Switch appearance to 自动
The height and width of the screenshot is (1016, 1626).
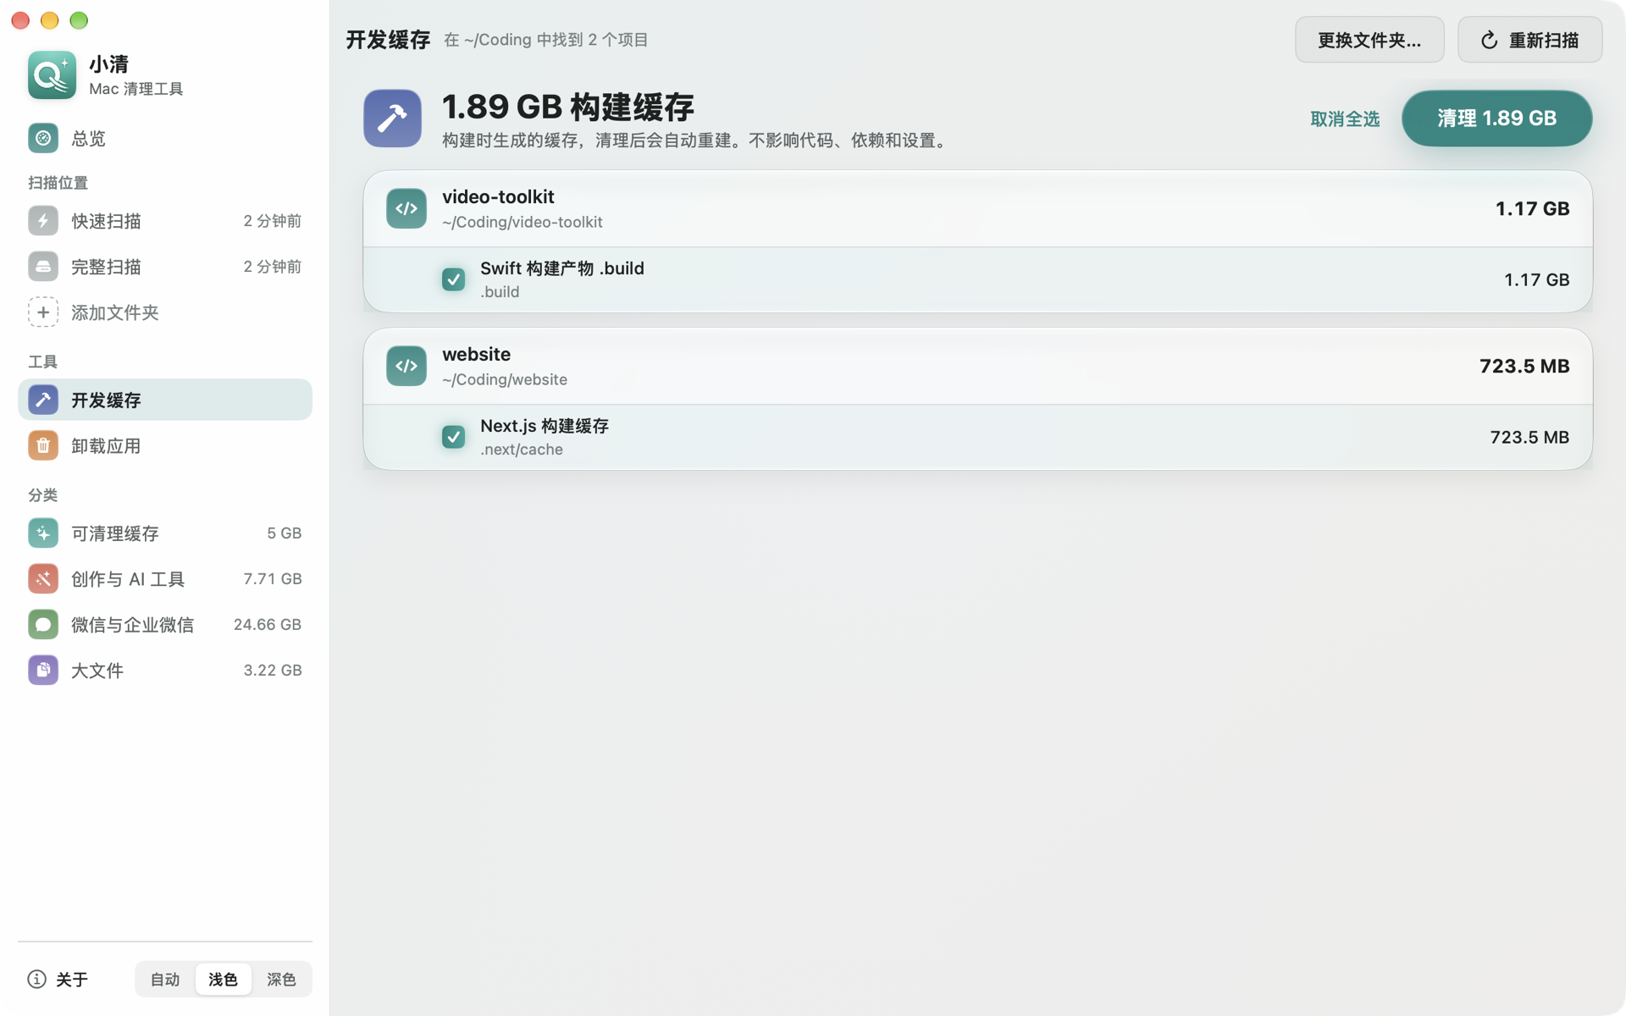click(165, 980)
